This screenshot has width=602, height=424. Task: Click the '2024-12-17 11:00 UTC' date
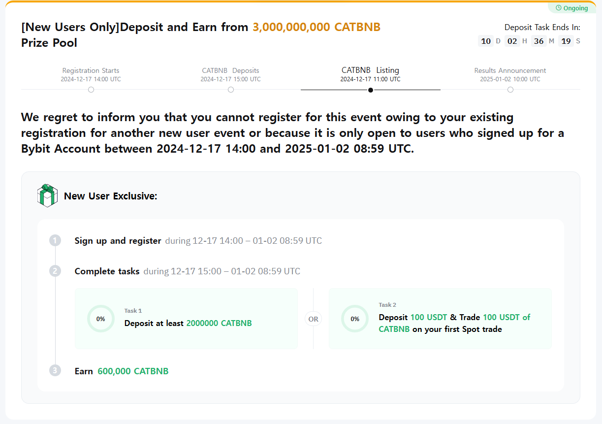point(370,79)
